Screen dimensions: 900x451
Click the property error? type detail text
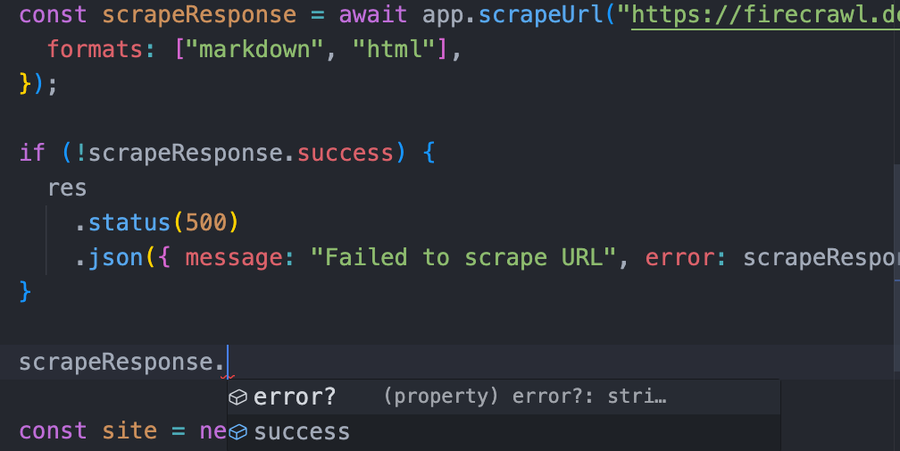pyautogui.click(x=525, y=397)
